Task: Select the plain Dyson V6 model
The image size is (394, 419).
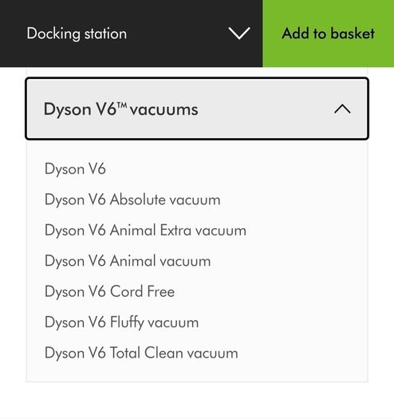Action: coord(75,169)
